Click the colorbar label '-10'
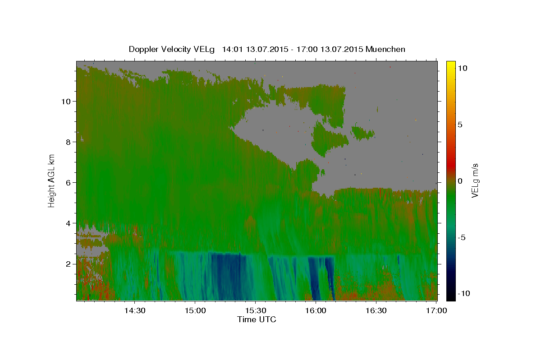541x361 pixels. pos(465,294)
